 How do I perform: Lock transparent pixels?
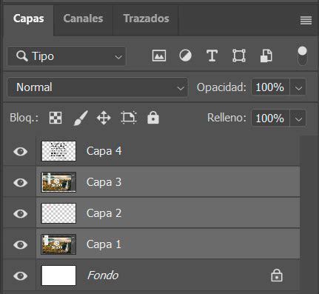click(x=56, y=118)
